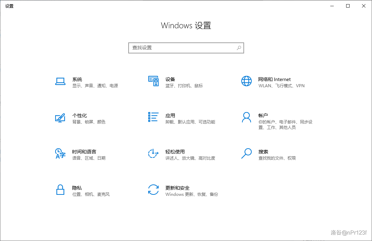Click the 轻松使用 dashed circle icon
The image size is (372, 241).
click(153, 154)
